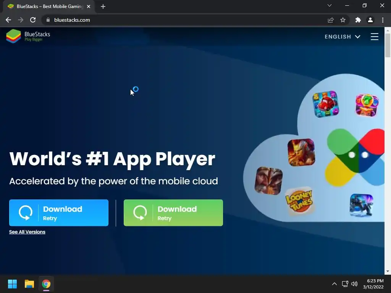Click the bluestacks.com address bar
This screenshot has height=293, width=391.
(x=195, y=20)
